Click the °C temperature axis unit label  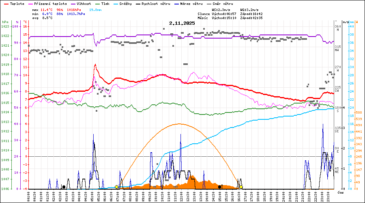click(x=25, y=22)
